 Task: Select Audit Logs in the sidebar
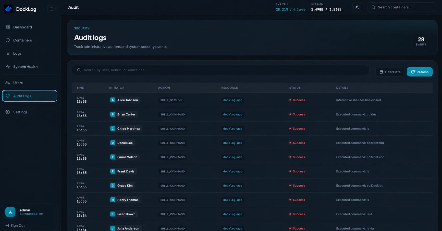pyautogui.click(x=30, y=96)
